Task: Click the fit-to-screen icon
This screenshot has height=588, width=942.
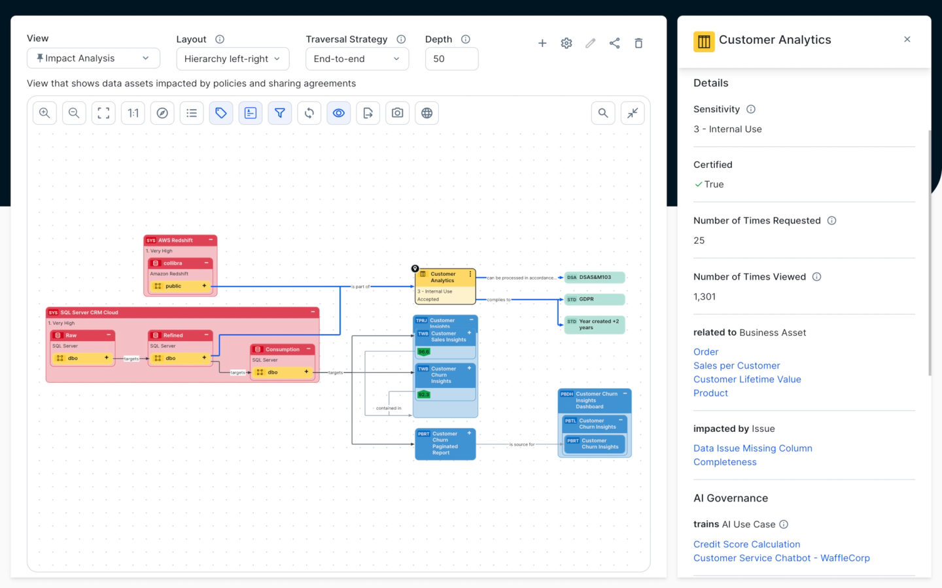Action: [103, 113]
